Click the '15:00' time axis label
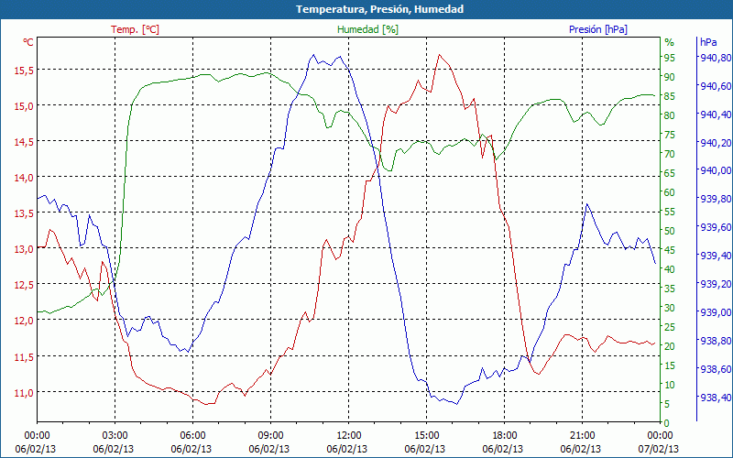 tap(426, 435)
